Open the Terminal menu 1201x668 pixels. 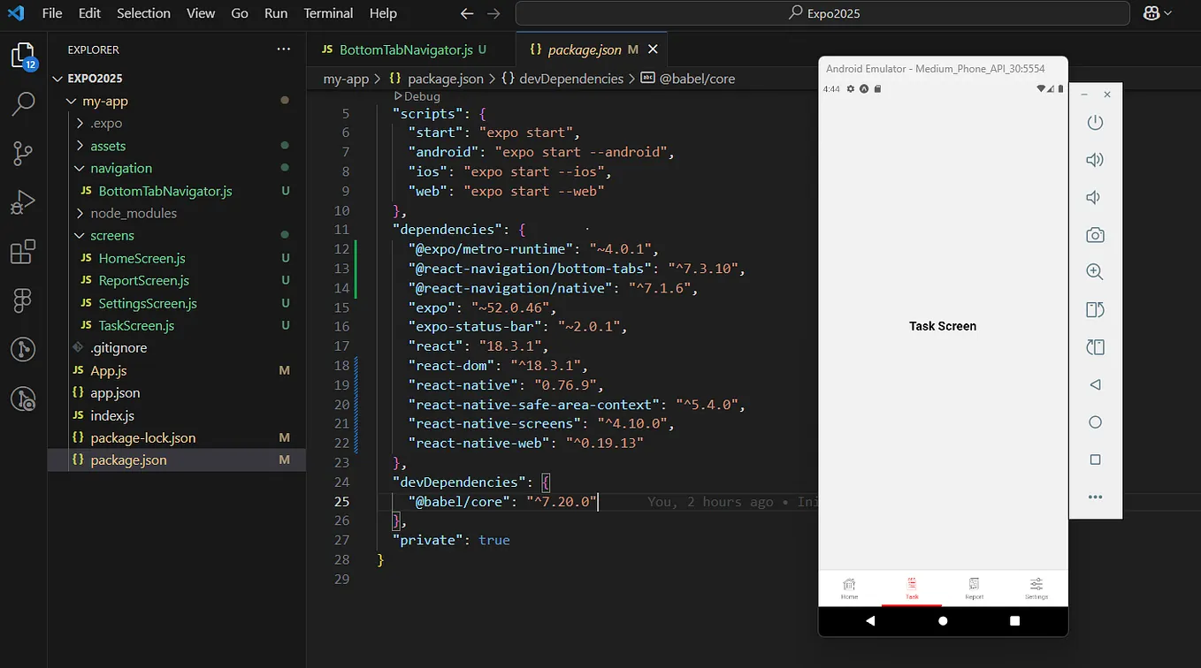[x=327, y=13]
